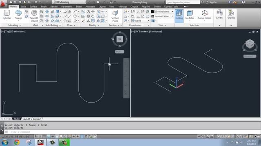This screenshot has width=261, height=146.
Task: Open the 2D Wireframe visual style dropdown
Action: [x=162, y=12]
